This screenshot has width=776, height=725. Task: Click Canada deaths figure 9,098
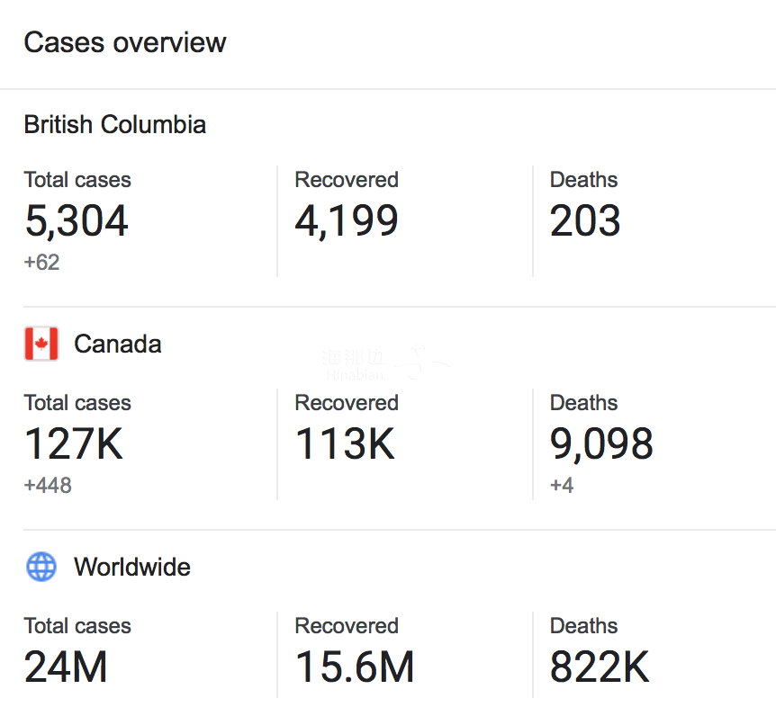click(601, 444)
